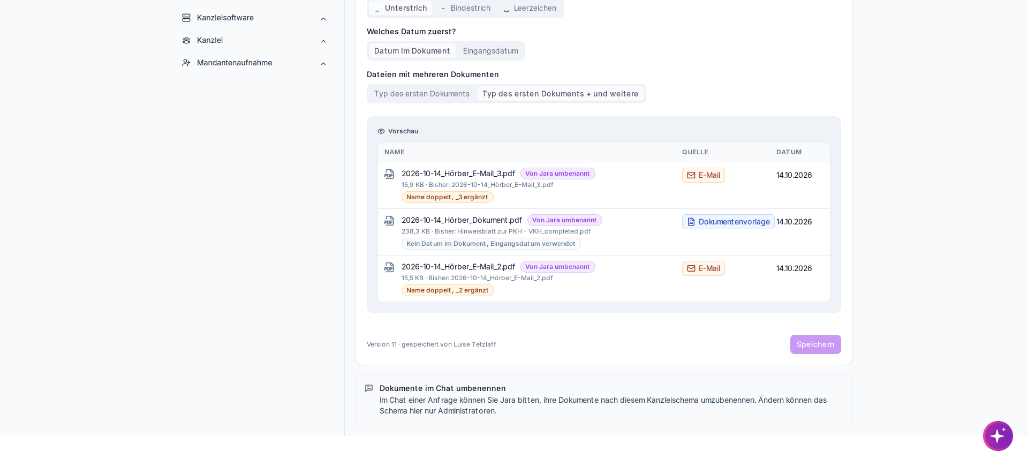Select Typ des ersten Dokuments + und weitere
Viewport: 1028px width, 466px height.
click(x=560, y=94)
